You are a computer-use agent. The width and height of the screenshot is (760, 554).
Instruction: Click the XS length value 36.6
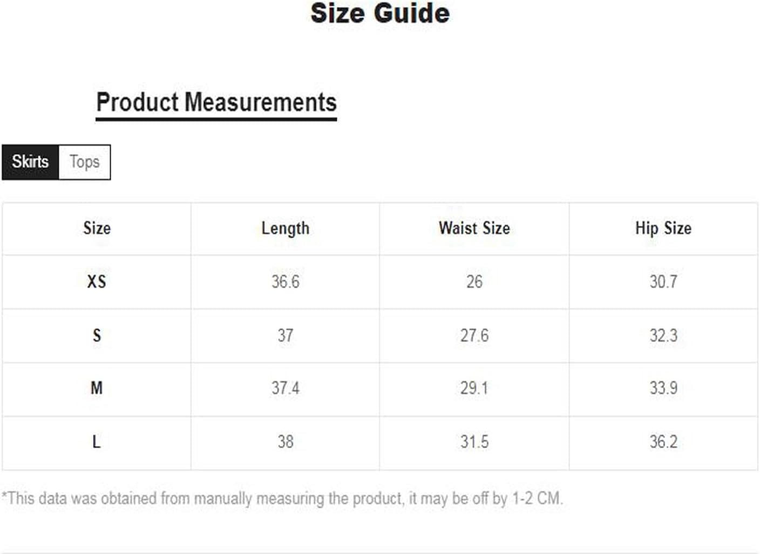(286, 281)
